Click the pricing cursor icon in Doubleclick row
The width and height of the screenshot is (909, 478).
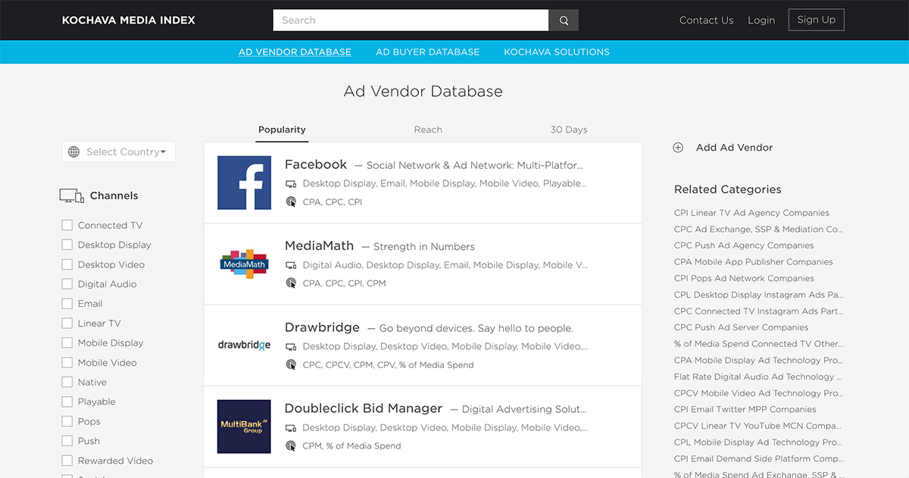click(x=291, y=445)
